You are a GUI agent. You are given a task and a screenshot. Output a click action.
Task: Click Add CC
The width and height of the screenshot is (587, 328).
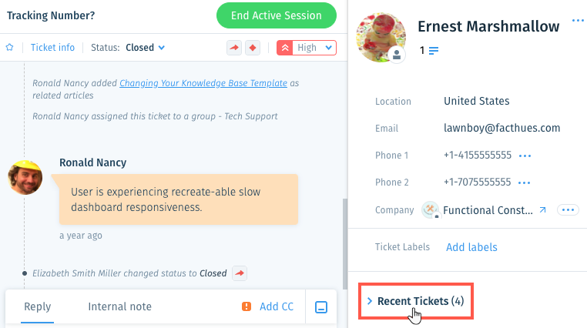pos(277,306)
